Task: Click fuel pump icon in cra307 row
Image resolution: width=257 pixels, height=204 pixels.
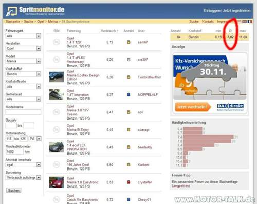Action: 128,60
